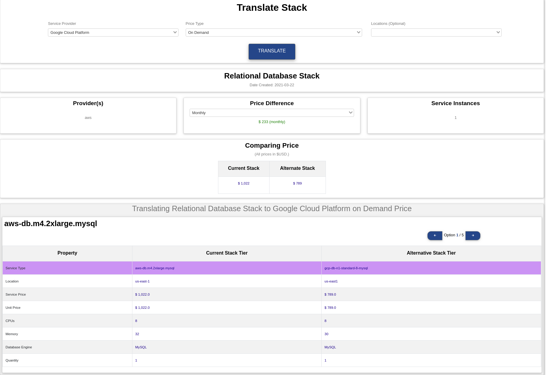546x375 pixels.
Task: Click the aws provider name
Action: point(88,118)
